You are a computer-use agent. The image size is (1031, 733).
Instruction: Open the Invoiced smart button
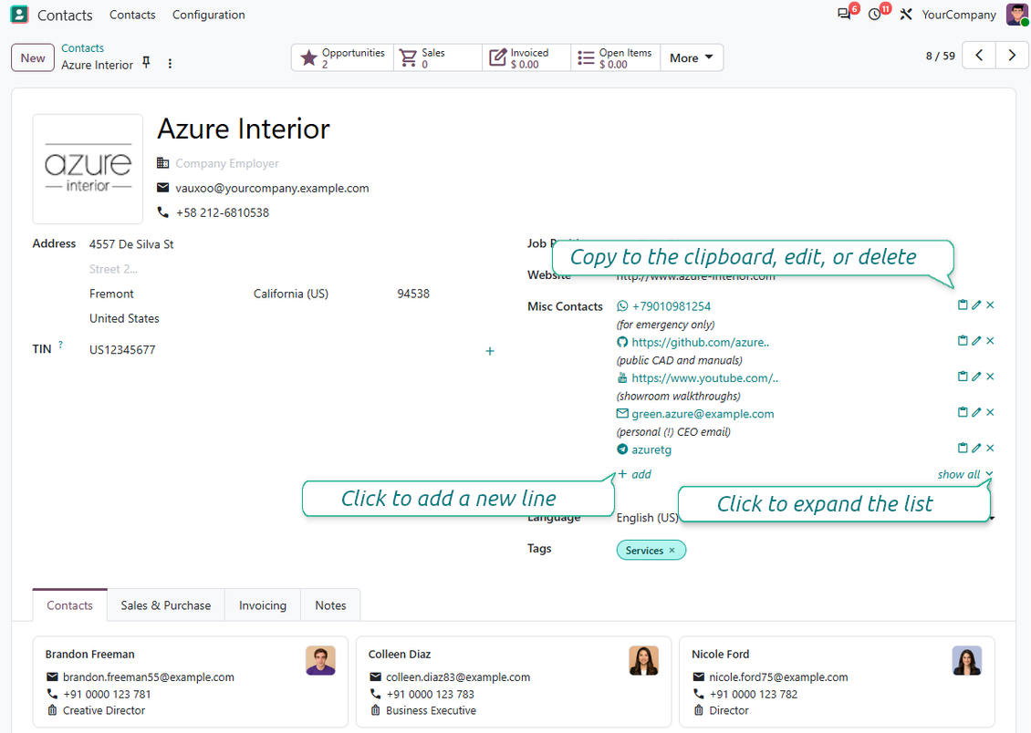(526, 57)
